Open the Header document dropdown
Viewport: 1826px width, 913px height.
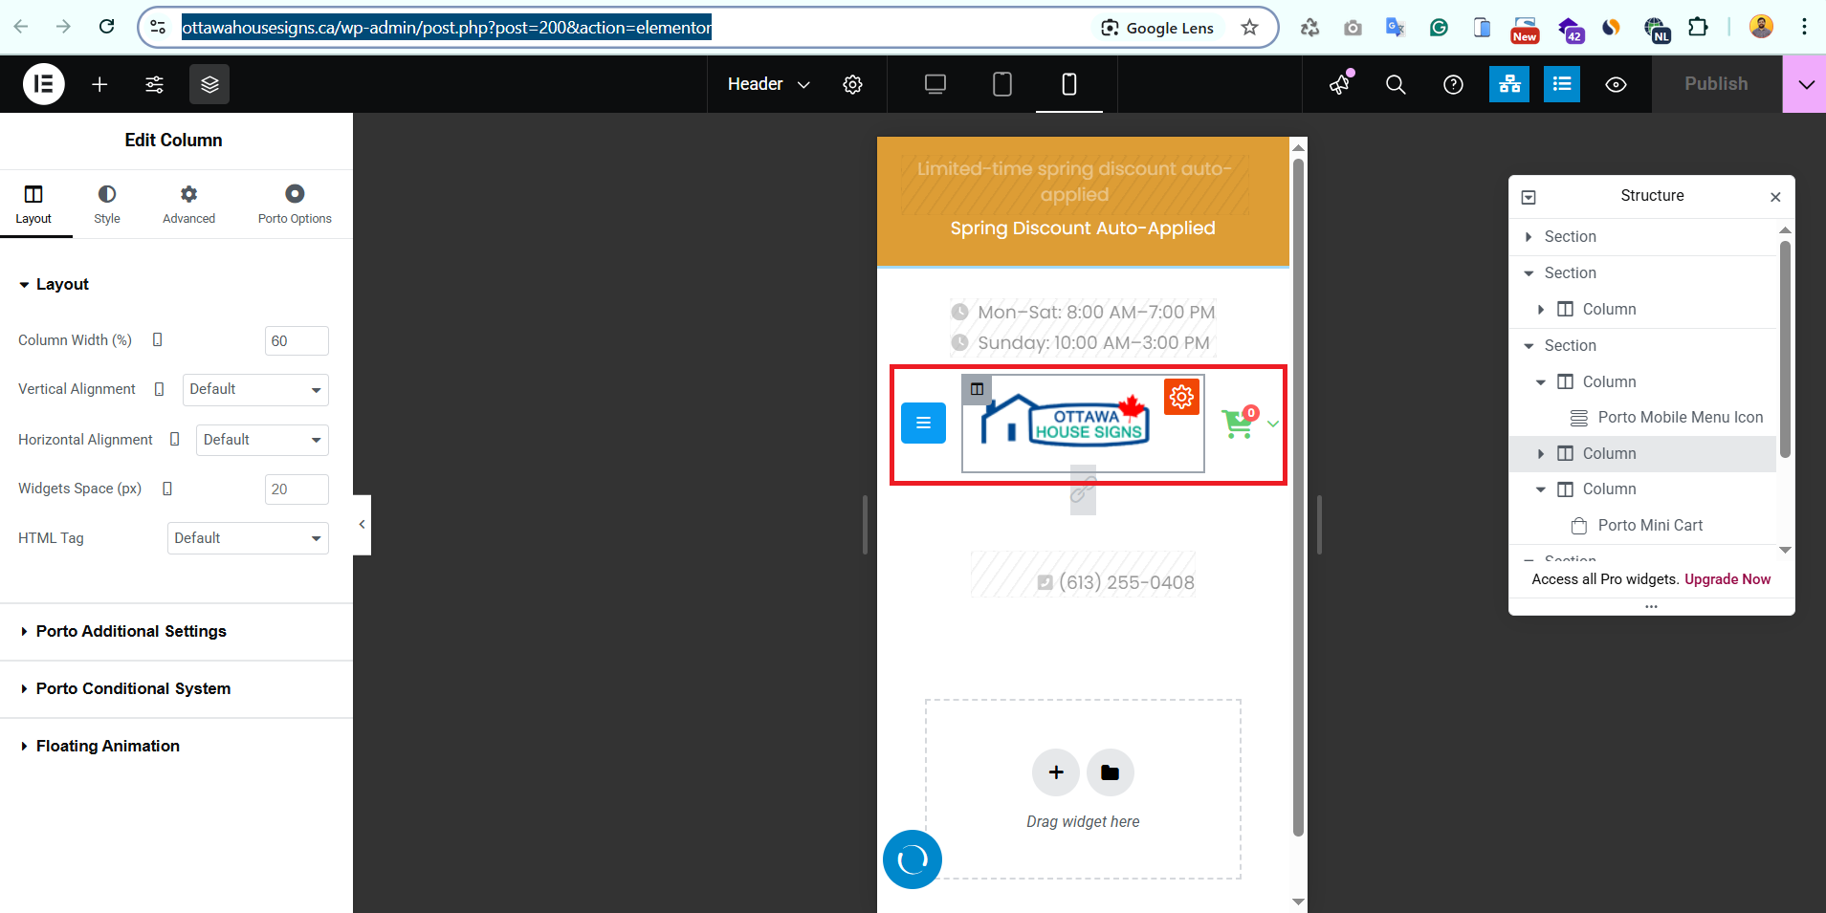tap(768, 84)
